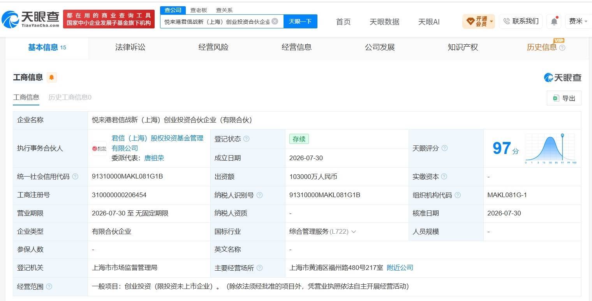Image resolution: width=592 pixels, height=301 pixels.
Task: Expand the 综合管理服务 industry chevron
Action: [x=354, y=232]
